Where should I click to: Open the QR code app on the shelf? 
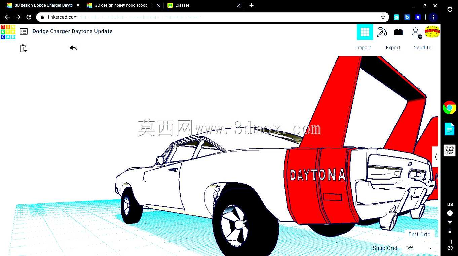click(x=450, y=150)
